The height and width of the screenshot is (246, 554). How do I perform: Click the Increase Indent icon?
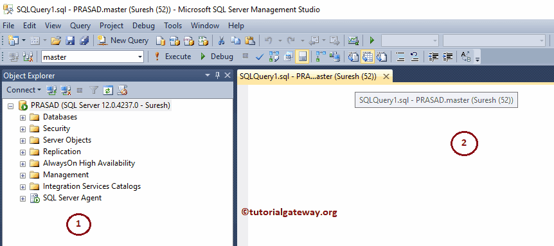(448, 57)
